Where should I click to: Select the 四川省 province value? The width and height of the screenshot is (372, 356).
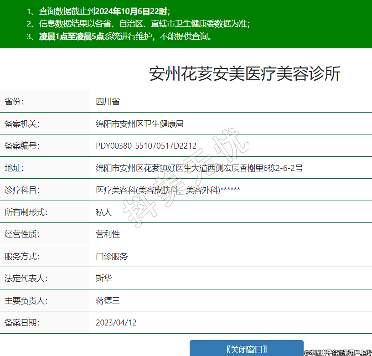(108, 102)
